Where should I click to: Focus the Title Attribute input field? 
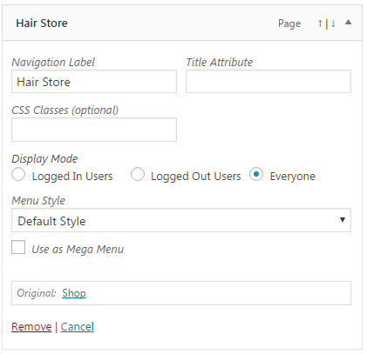268,82
